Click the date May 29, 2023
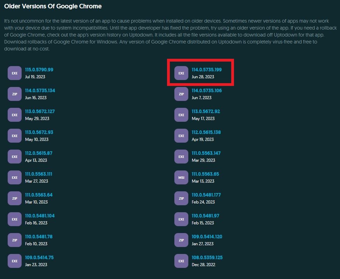Screen dimensions: 340x279 (37, 119)
